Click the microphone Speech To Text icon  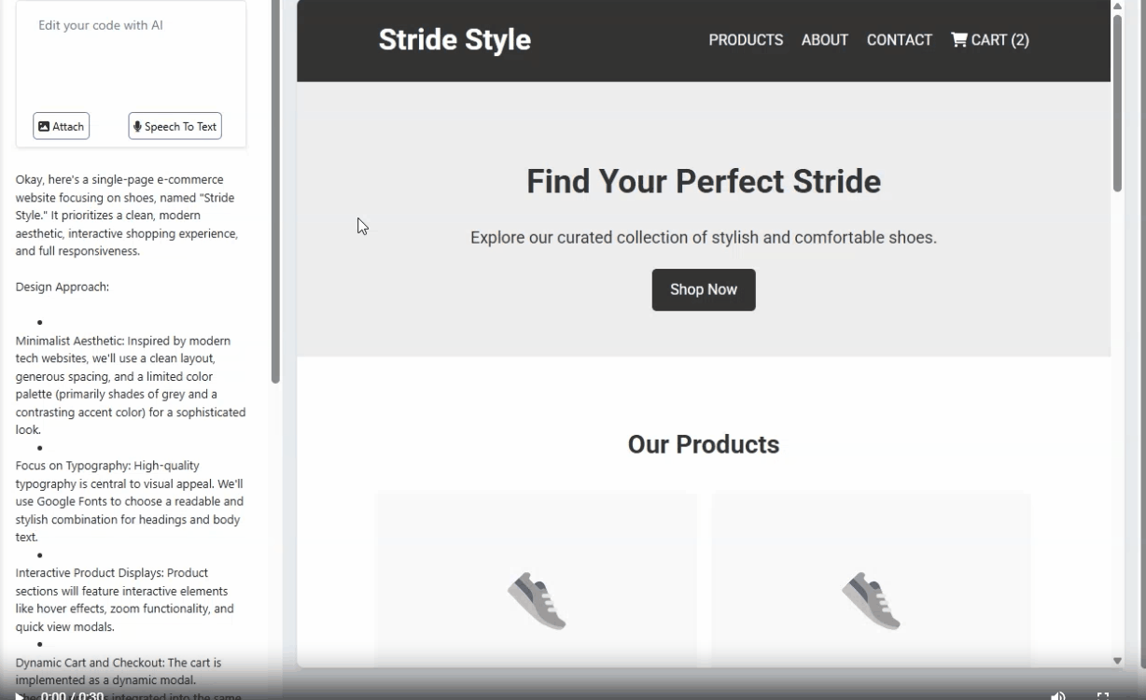click(x=137, y=127)
